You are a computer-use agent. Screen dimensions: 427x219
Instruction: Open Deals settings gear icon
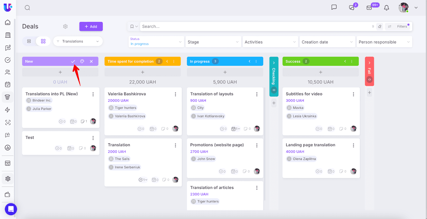tap(65, 26)
